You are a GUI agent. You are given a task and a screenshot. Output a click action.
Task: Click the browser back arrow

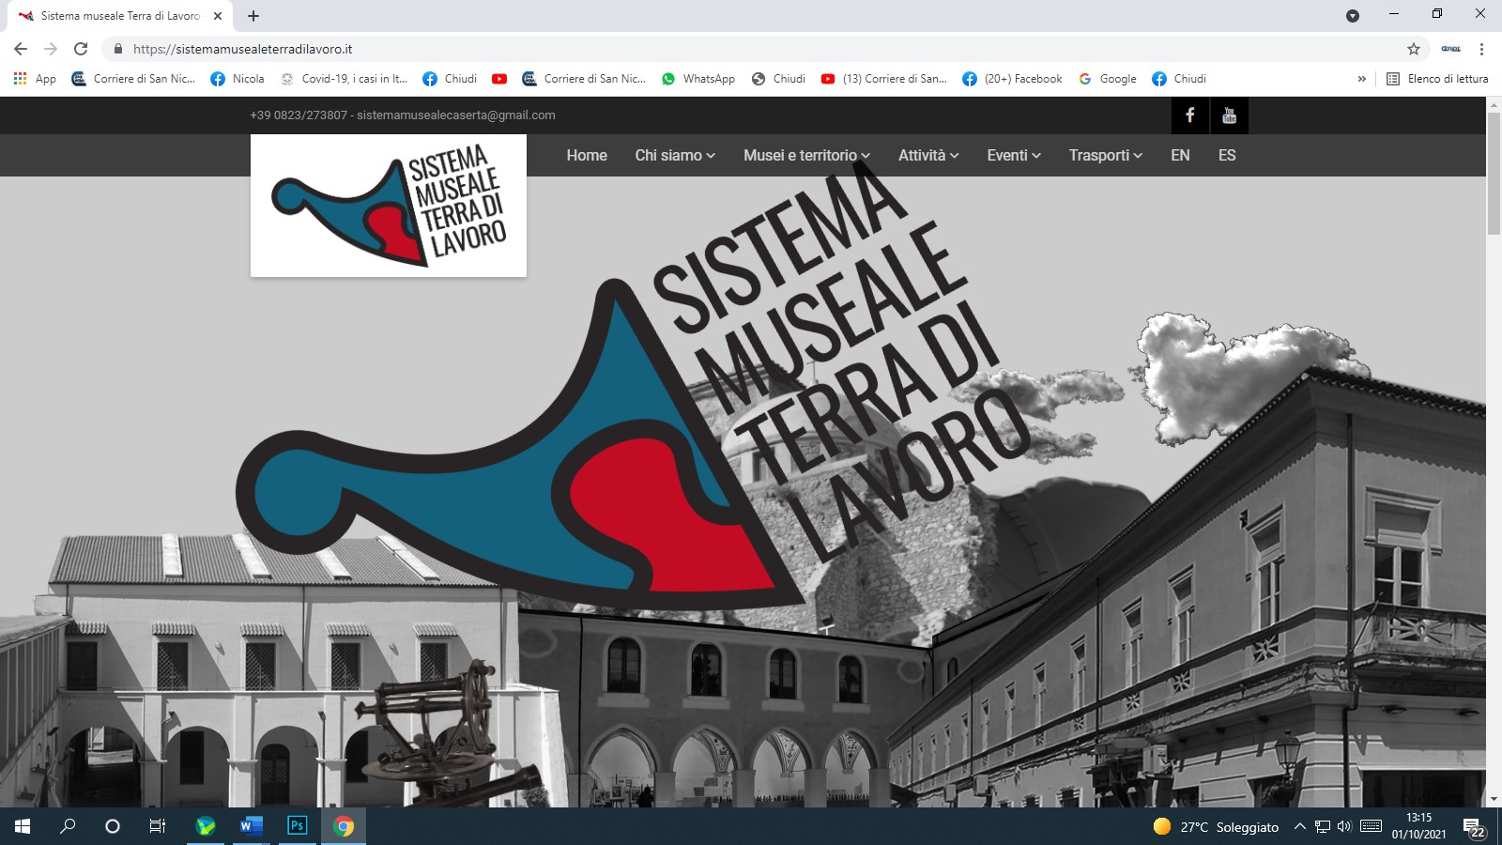click(x=21, y=49)
